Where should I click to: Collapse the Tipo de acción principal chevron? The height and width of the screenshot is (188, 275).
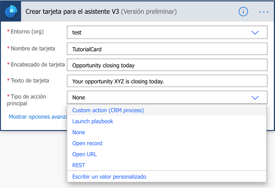(255, 97)
